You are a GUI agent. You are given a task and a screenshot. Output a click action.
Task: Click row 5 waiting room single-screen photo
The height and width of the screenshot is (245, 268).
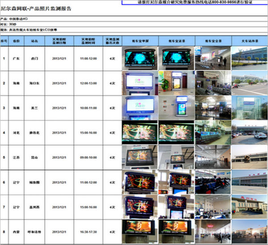click(140, 158)
